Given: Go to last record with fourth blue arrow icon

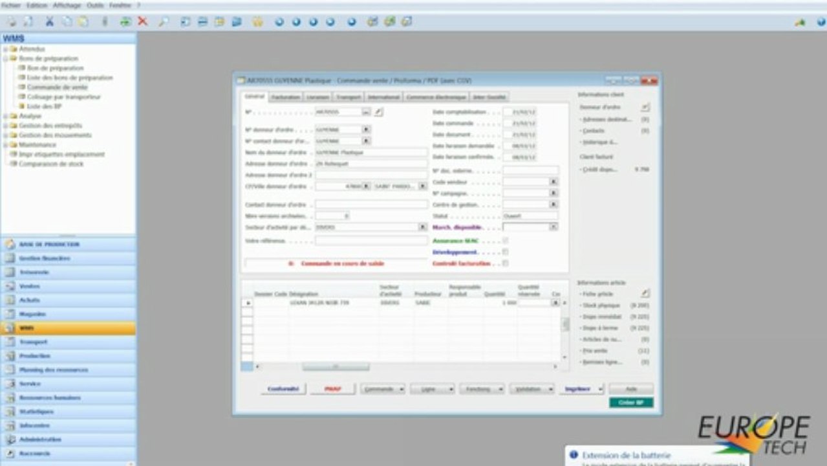Looking at the screenshot, I should [330, 21].
